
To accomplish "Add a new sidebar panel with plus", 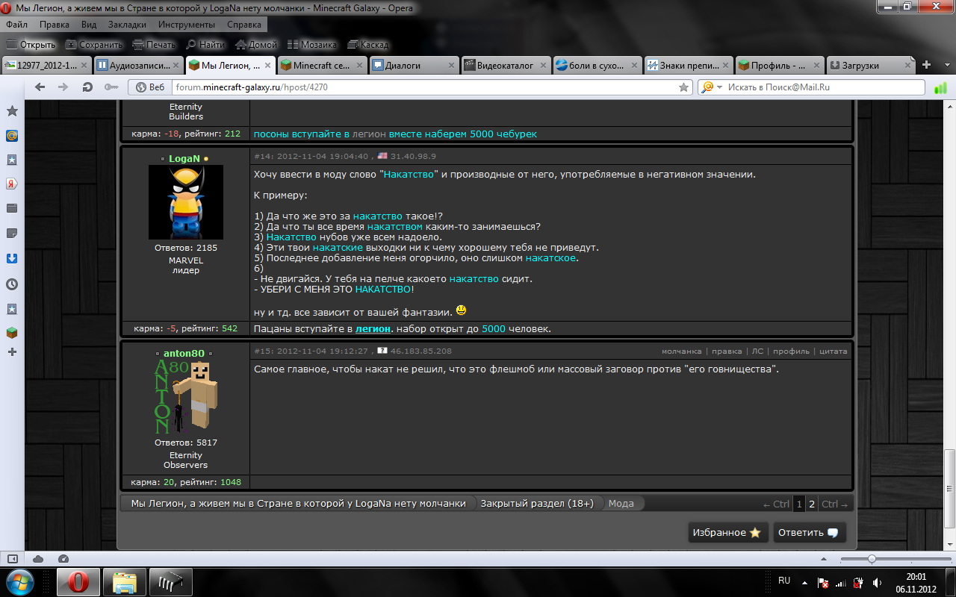I will tap(12, 351).
